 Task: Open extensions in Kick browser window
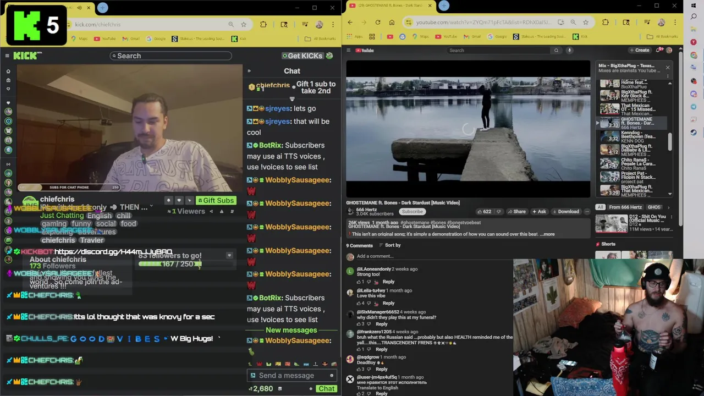[x=263, y=24]
